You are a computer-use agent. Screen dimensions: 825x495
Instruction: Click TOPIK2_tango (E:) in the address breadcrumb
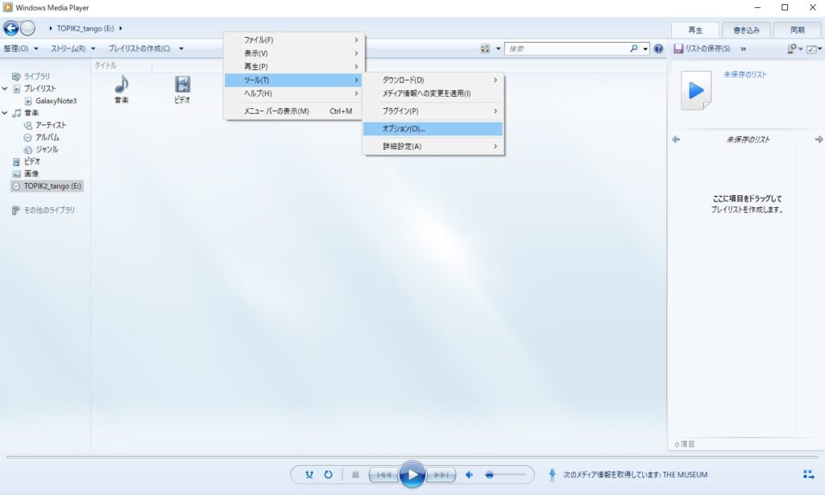[x=85, y=28]
